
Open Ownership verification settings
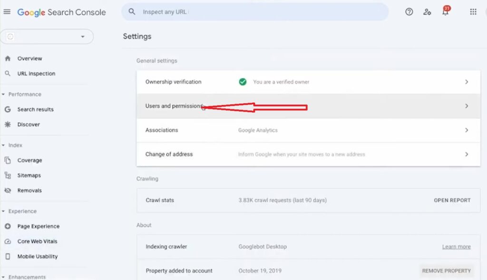point(308,82)
